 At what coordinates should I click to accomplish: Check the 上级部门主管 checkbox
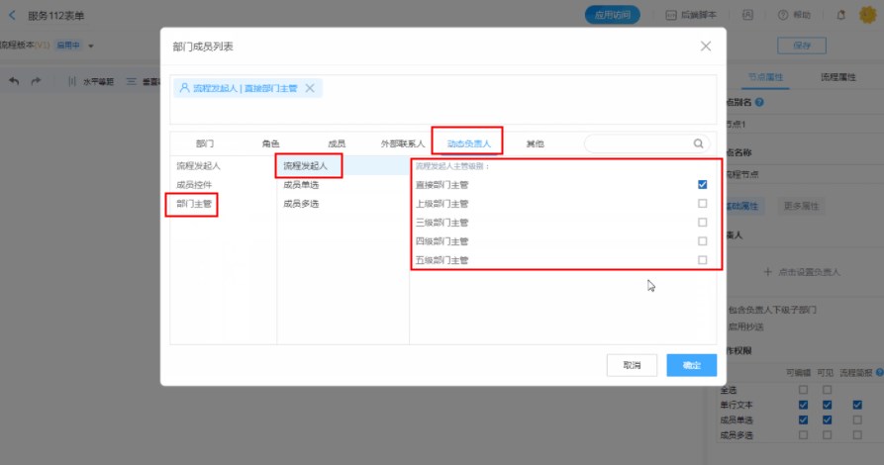tap(702, 204)
